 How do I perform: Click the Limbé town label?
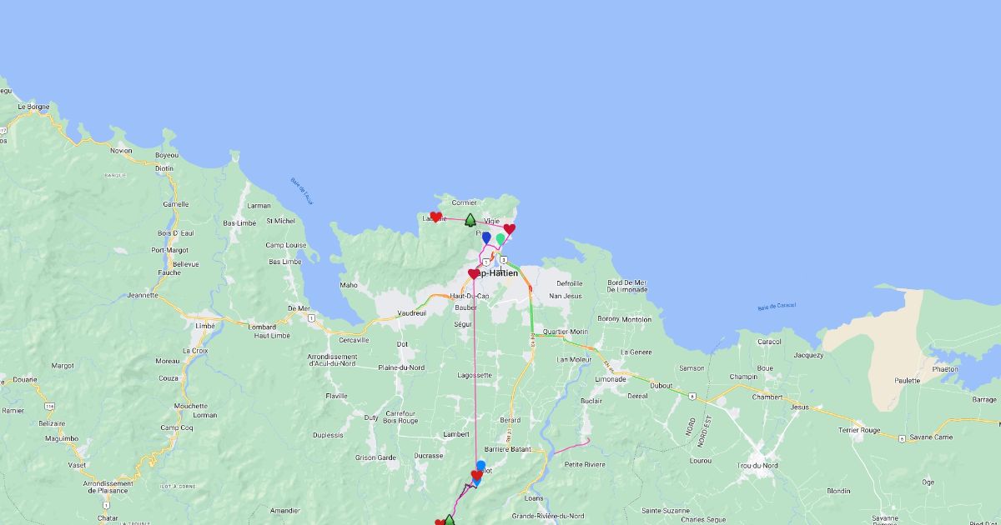coord(204,326)
